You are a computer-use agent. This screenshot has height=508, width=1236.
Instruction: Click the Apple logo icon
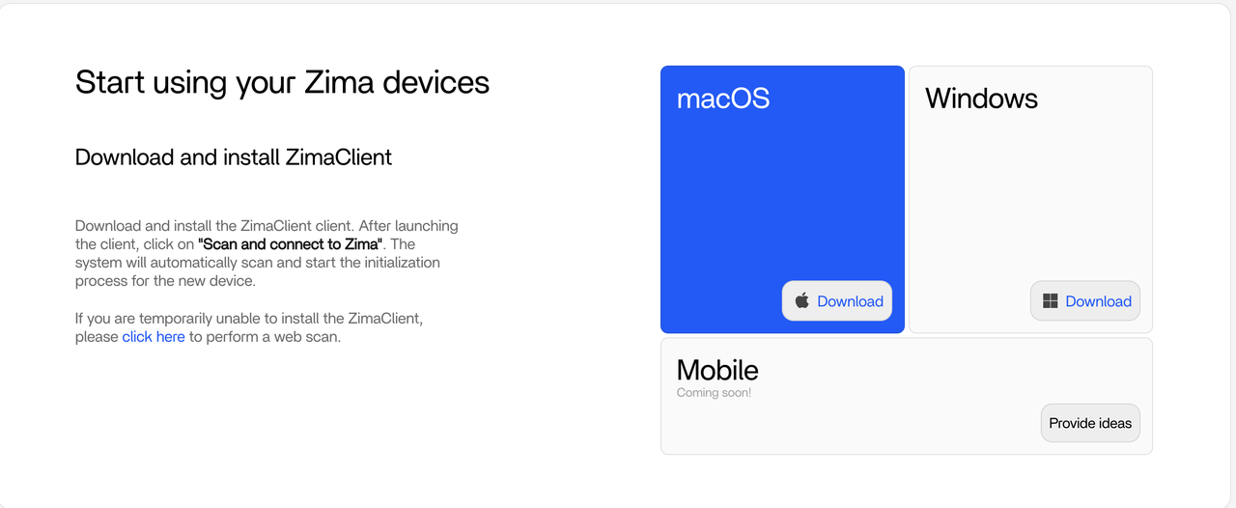801,301
